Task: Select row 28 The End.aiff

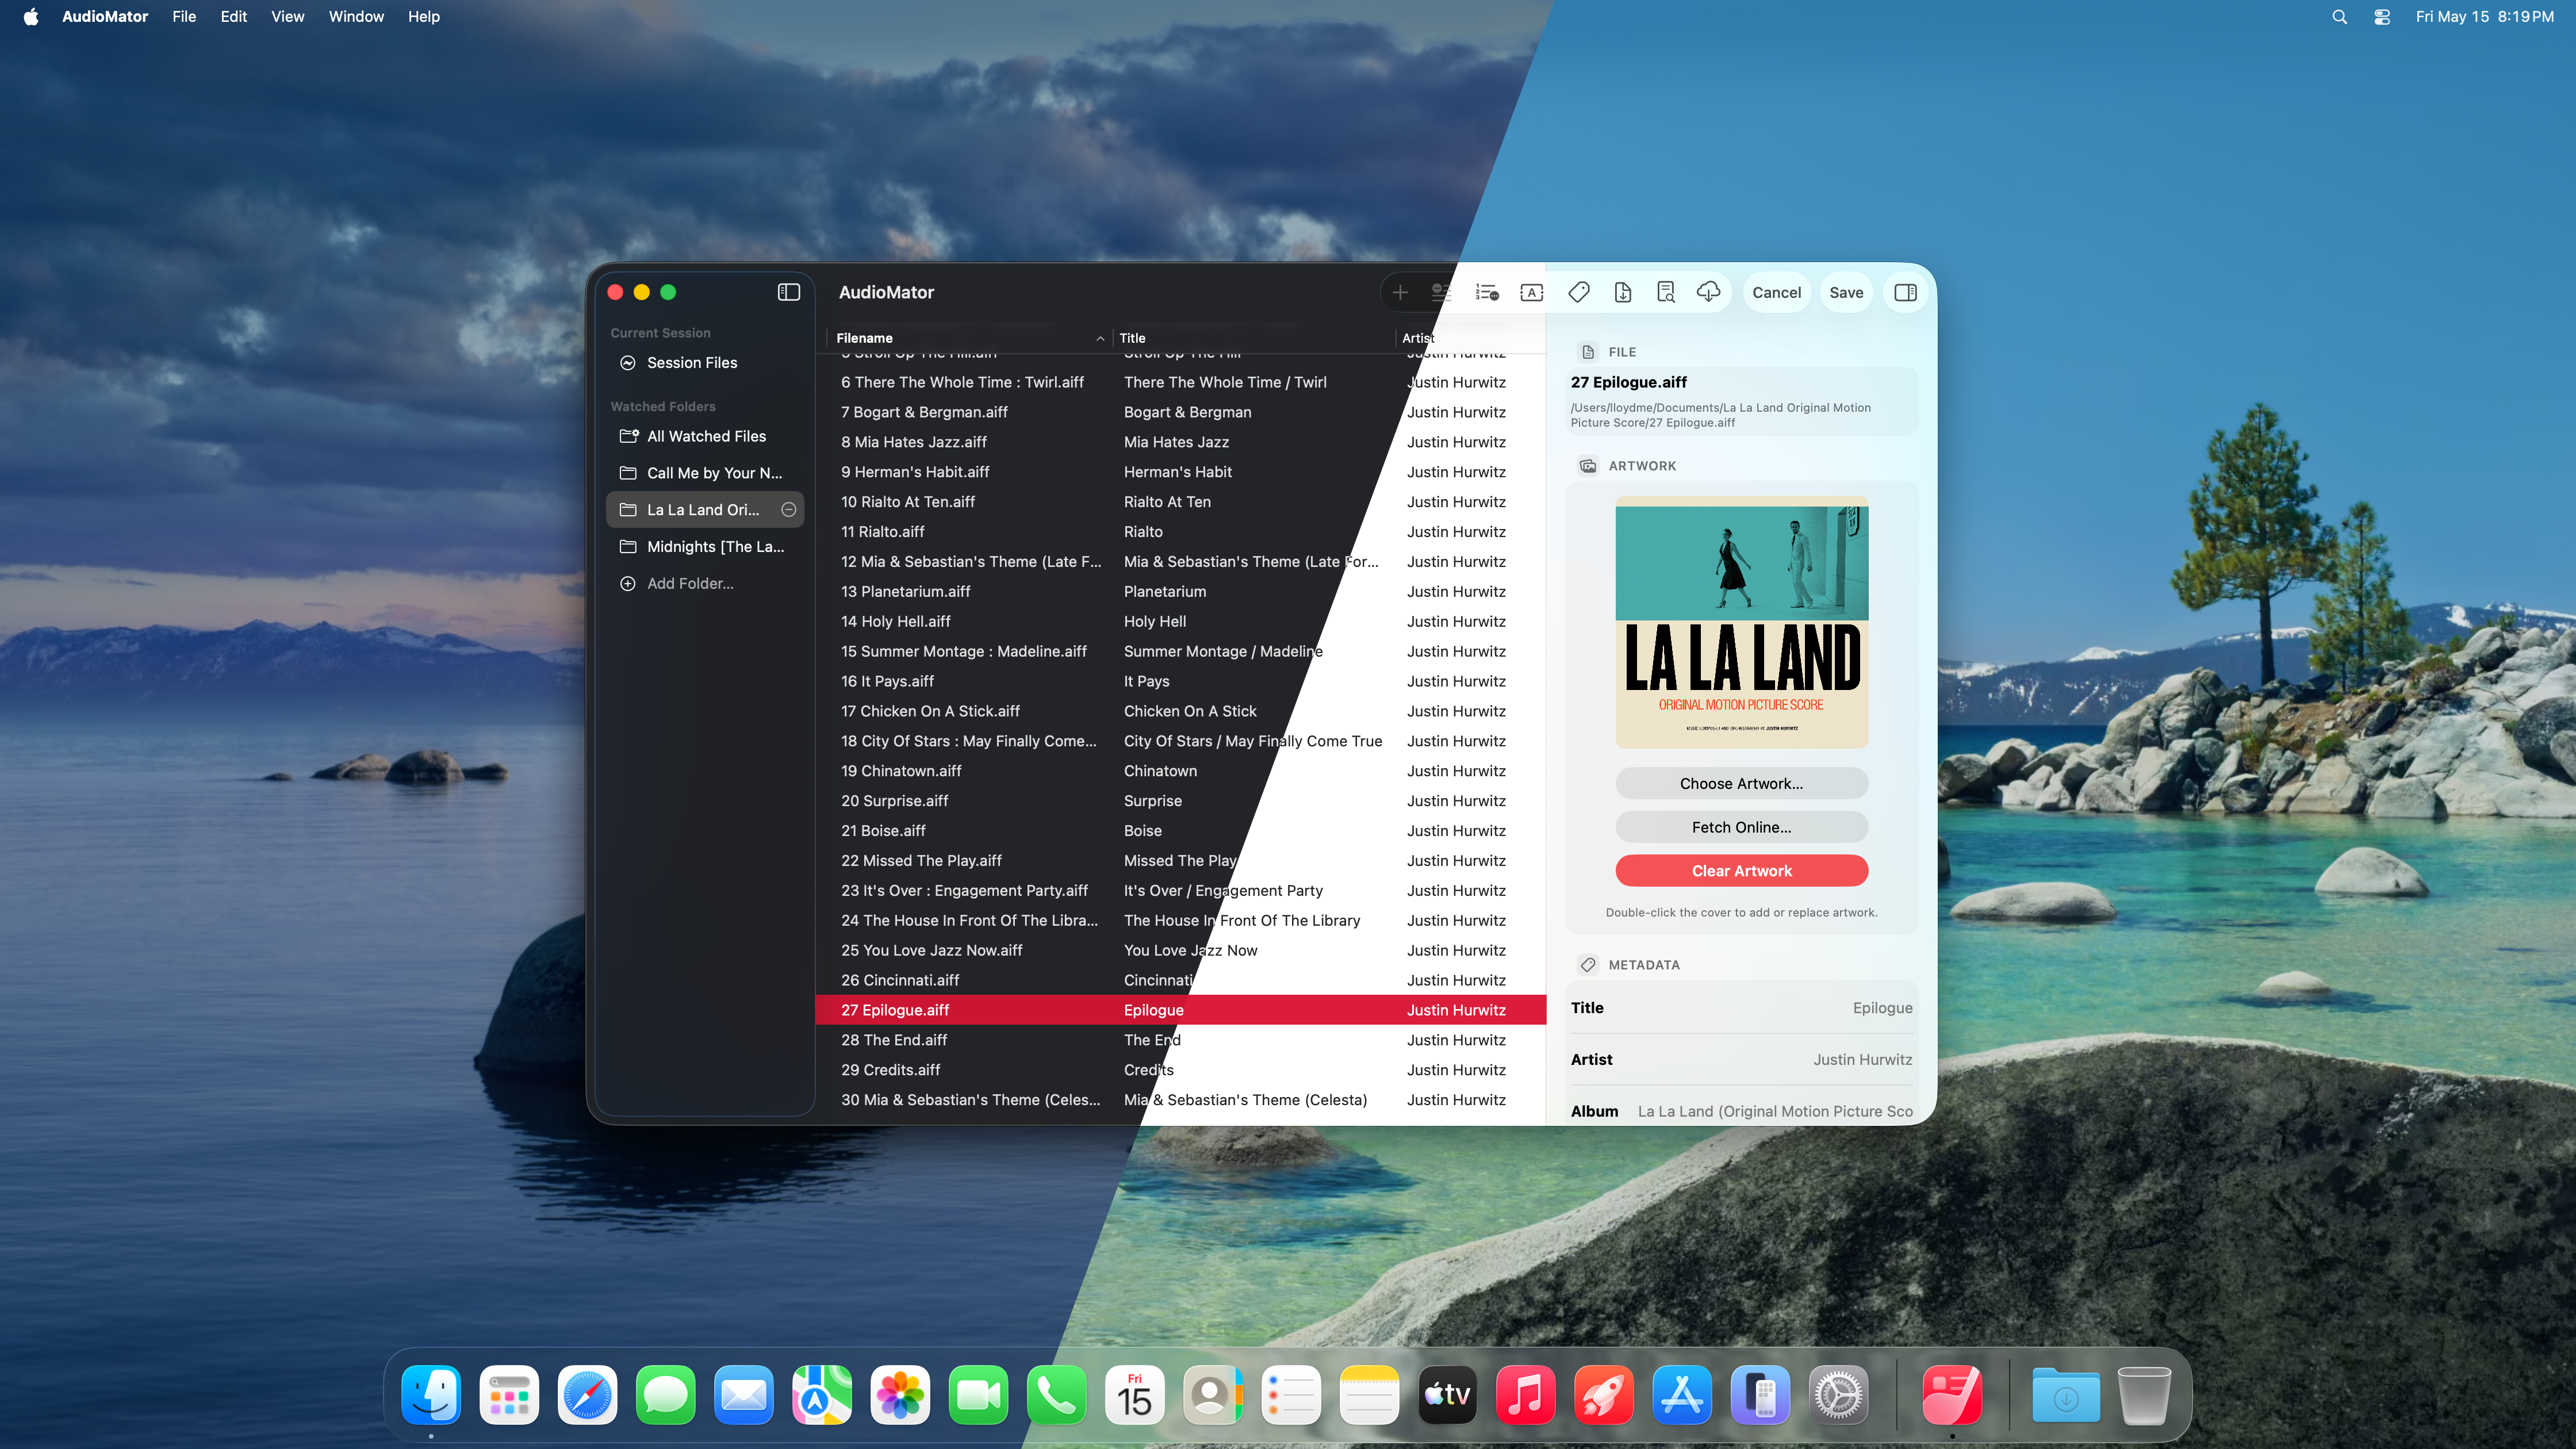Action: [1180, 1040]
